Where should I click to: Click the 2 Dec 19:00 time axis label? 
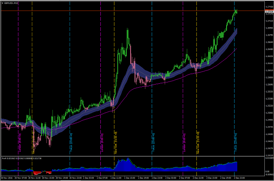point(226,178)
